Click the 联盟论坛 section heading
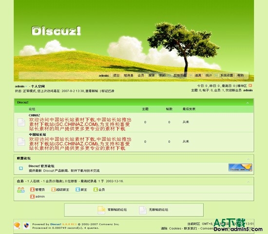Image resolution: width=268 pixels, height=234 pixels. click(23, 158)
